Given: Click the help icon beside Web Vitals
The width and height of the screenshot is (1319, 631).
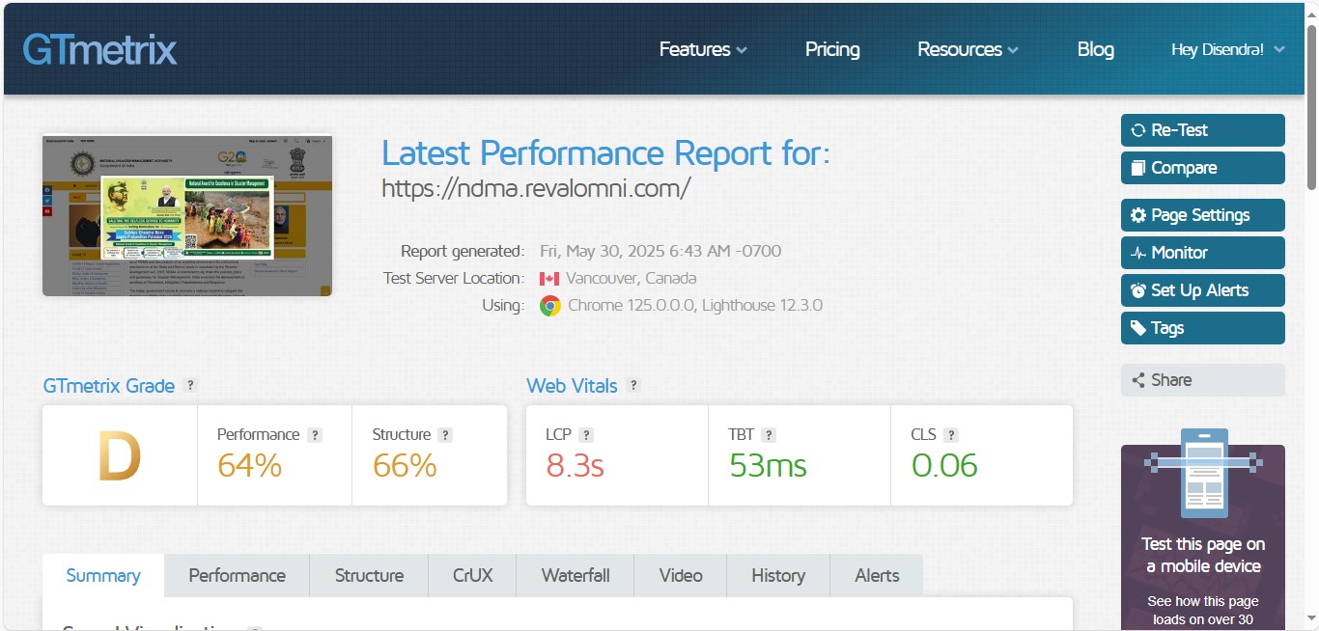Looking at the screenshot, I should coord(633,386).
